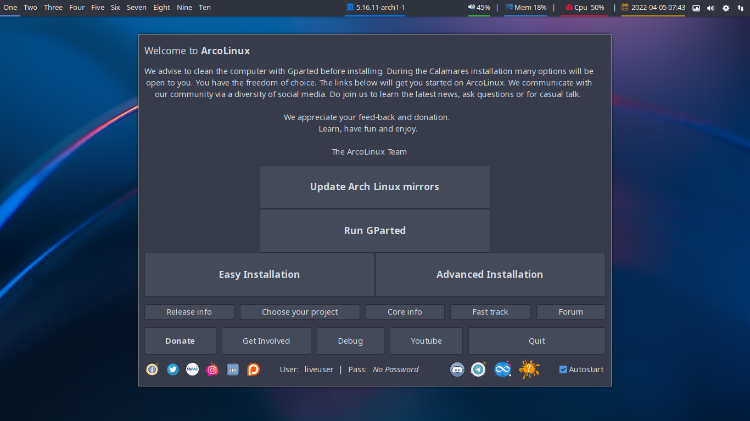The width and height of the screenshot is (750, 421).
Task: Click the 'Welcome to ArcoLinux' heading
Action: pos(197,51)
